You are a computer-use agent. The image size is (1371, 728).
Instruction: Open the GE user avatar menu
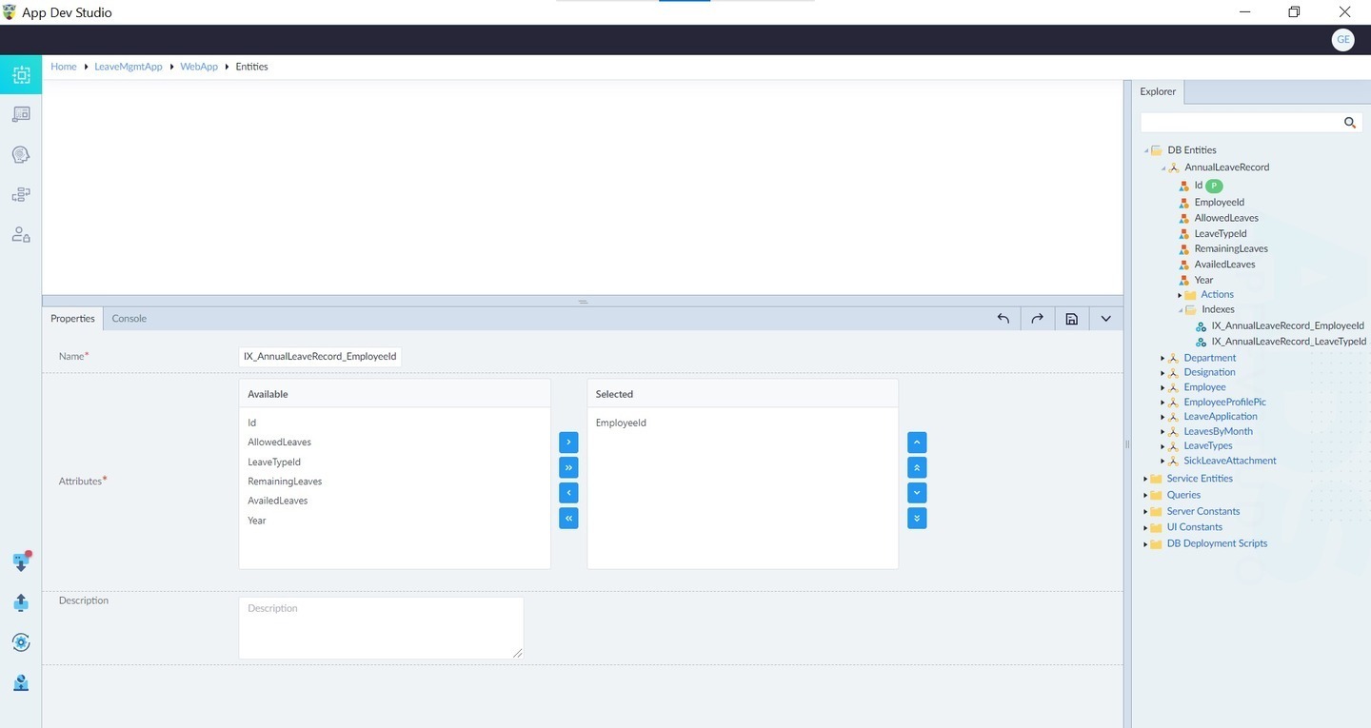[1342, 40]
